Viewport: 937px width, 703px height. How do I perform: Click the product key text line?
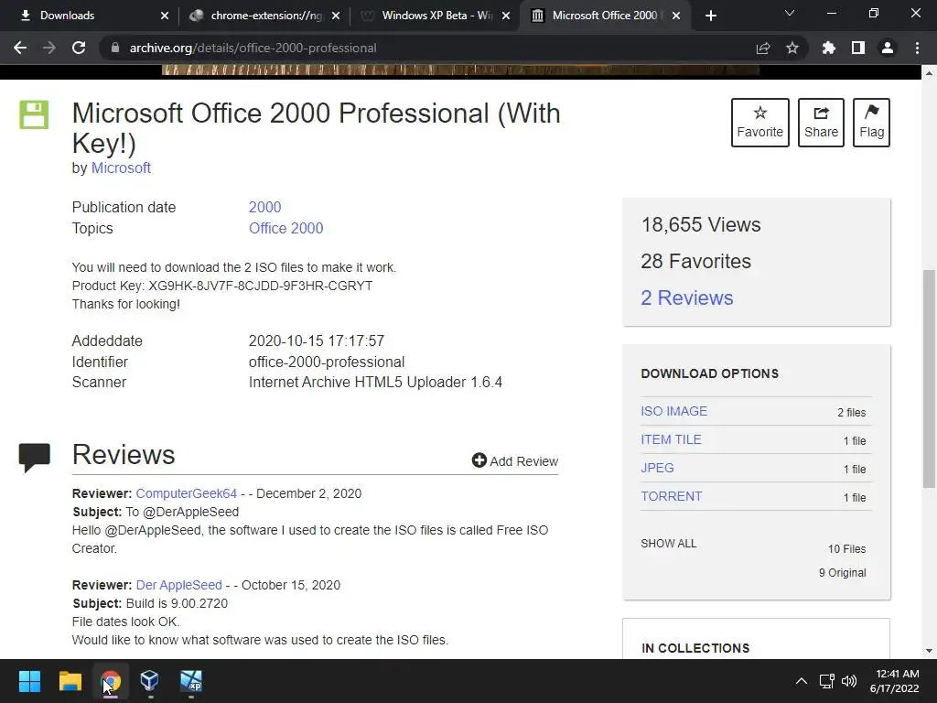click(221, 286)
